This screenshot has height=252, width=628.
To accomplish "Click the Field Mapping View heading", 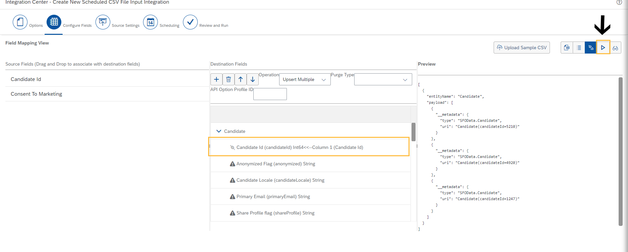I will coord(27,43).
